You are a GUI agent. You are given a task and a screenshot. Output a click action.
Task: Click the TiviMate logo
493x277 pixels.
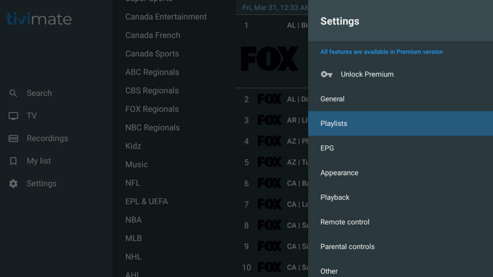coord(39,19)
